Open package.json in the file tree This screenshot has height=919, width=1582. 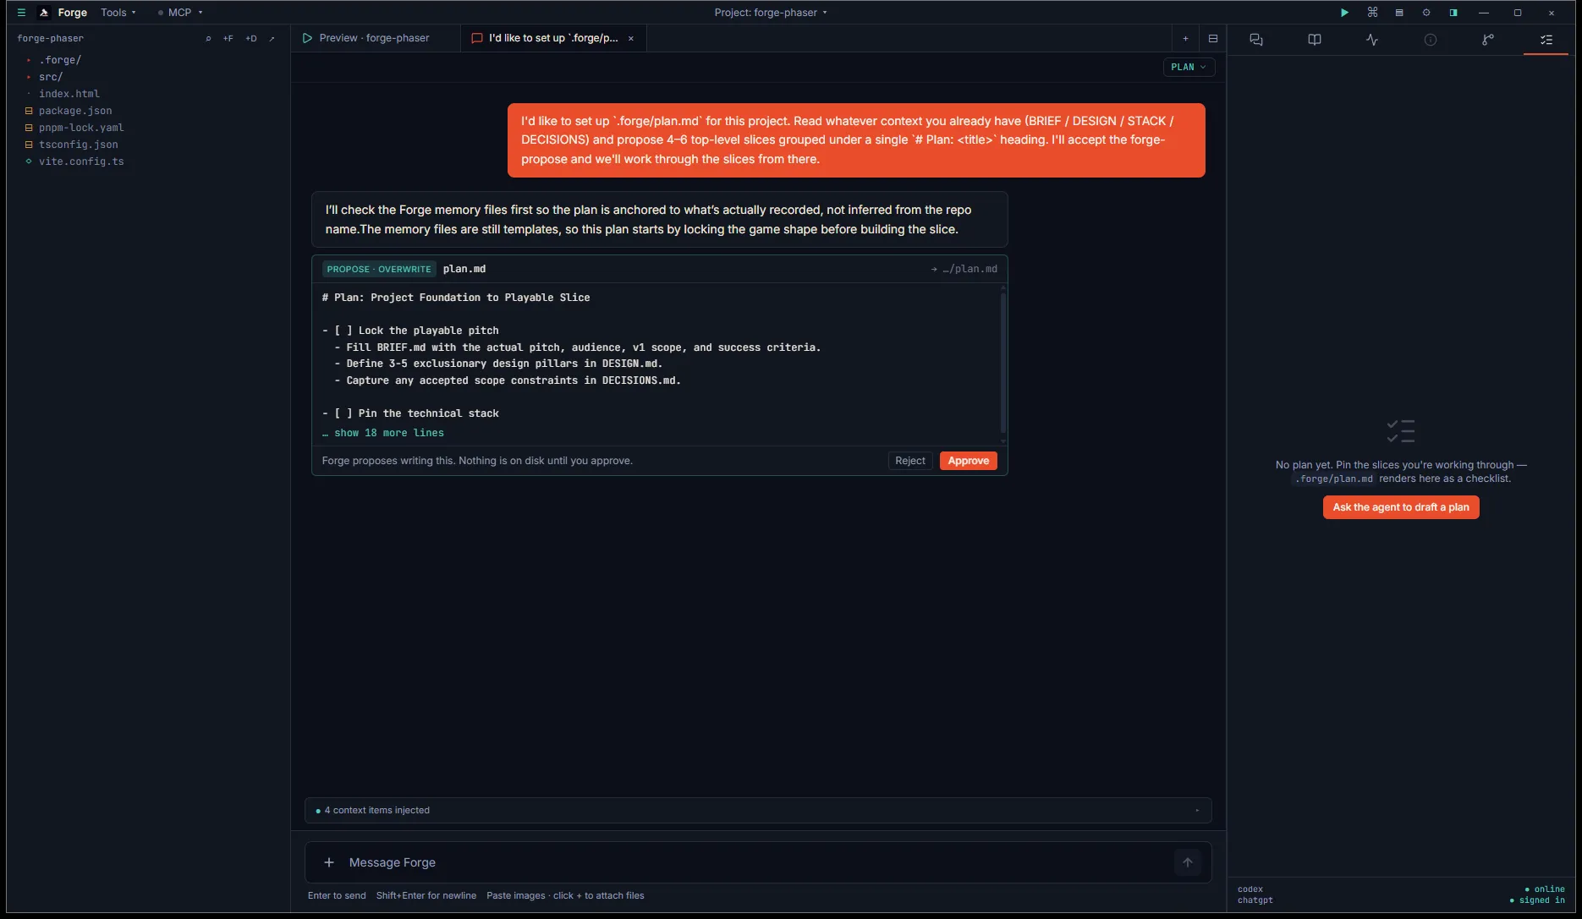[x=75, y=111]
